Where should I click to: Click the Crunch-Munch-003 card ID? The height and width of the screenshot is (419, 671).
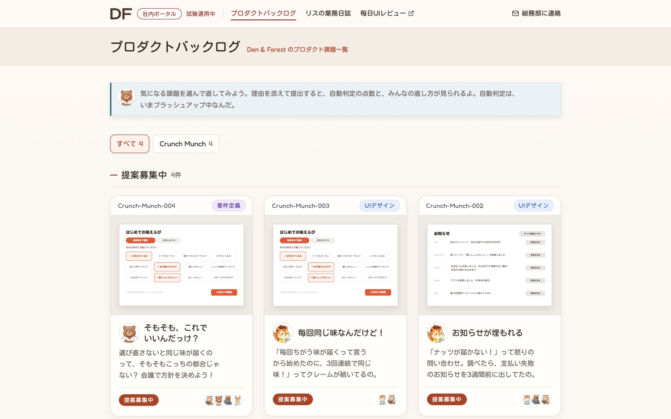(301, 206)
